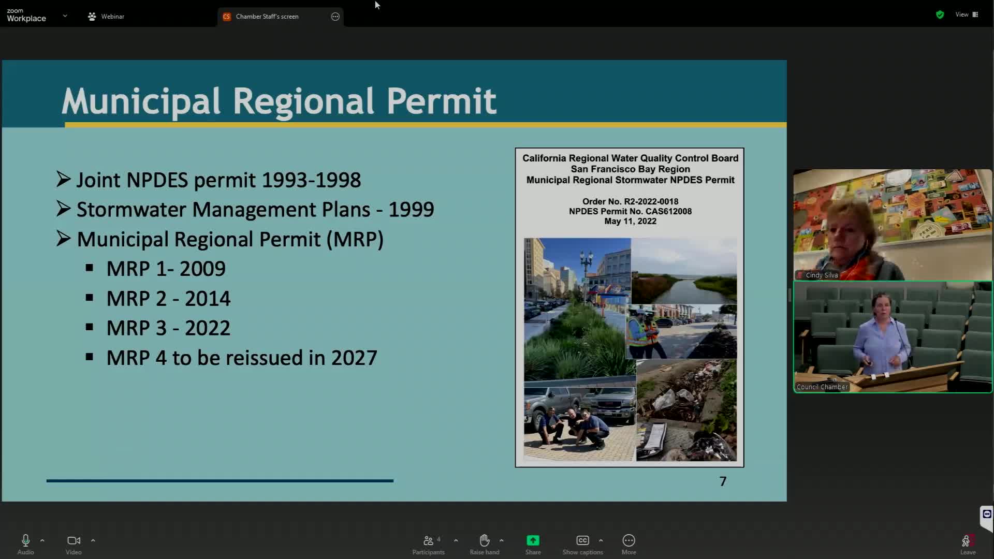Open the More options menu
This screenshot has width=994, height=559.
click(x=628, y=541)
